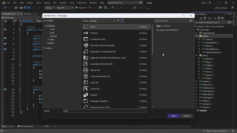Open dialog help question mark

pos(184,16)
